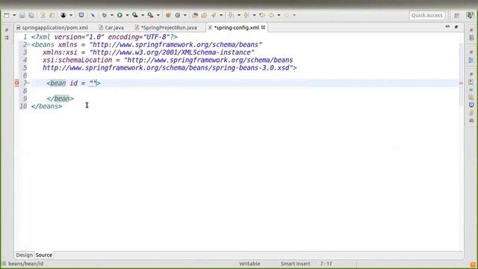Click the 7 : 17 cursor position status
The image size is (478, 269).
(326, 264)
